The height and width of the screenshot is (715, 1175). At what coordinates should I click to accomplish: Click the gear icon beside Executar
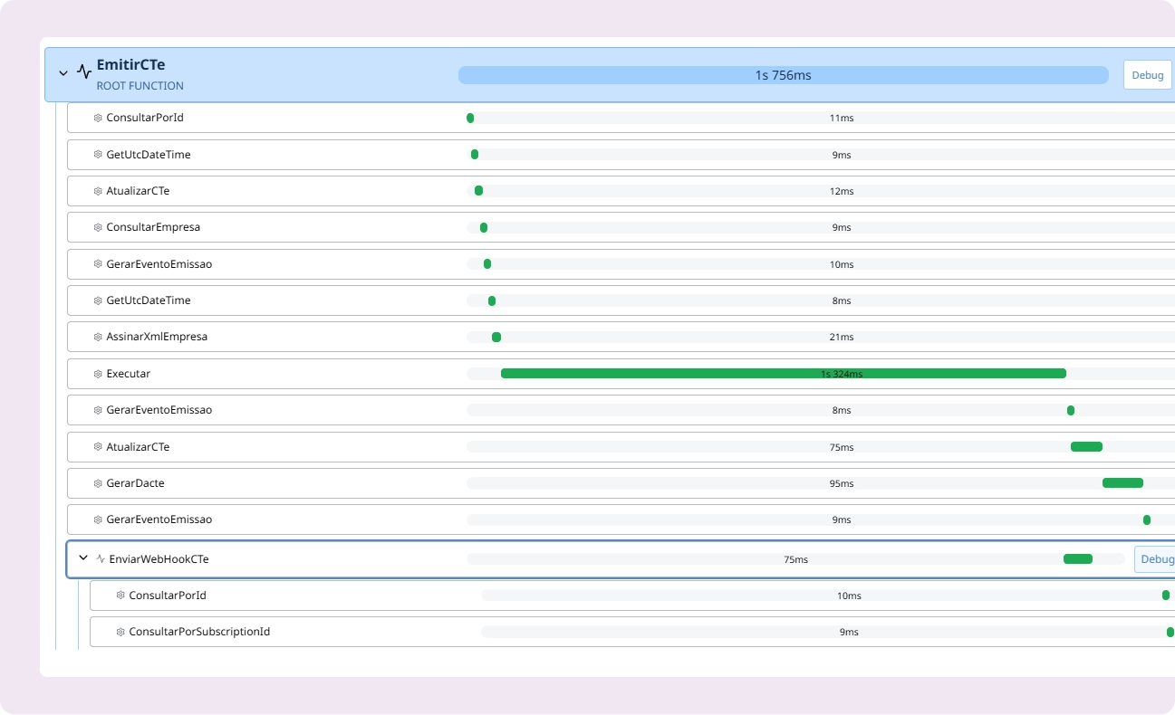coord(98,374)
